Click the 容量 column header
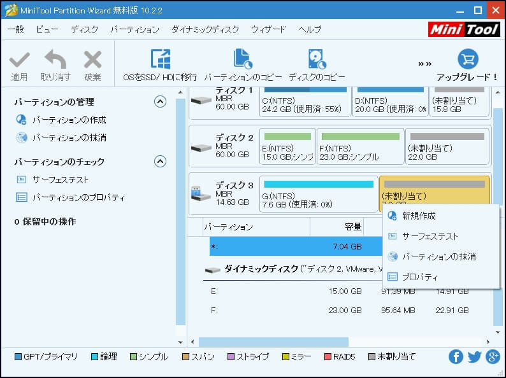This screenshot has width=506, height=378. pyautogui.click(x=352, y=227)
